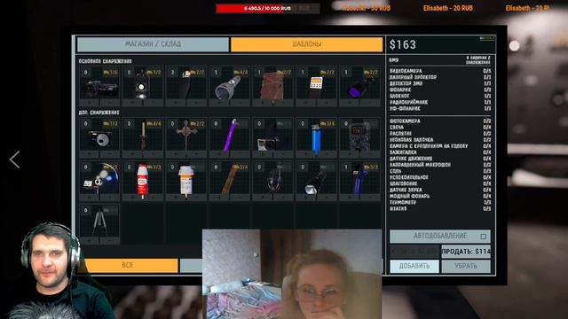Select the D.O.T.S. laser projector item
This screenshot has width=568, height=319.
[x=142, y=86]
